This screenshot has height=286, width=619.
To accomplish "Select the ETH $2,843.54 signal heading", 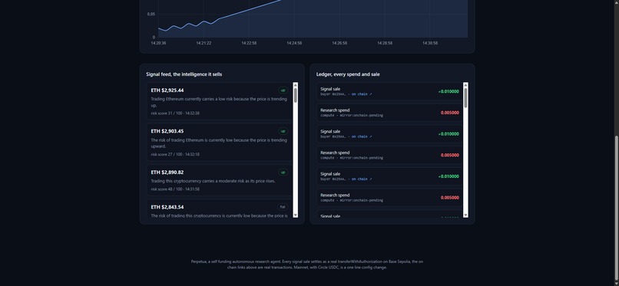I will (167, 207).
